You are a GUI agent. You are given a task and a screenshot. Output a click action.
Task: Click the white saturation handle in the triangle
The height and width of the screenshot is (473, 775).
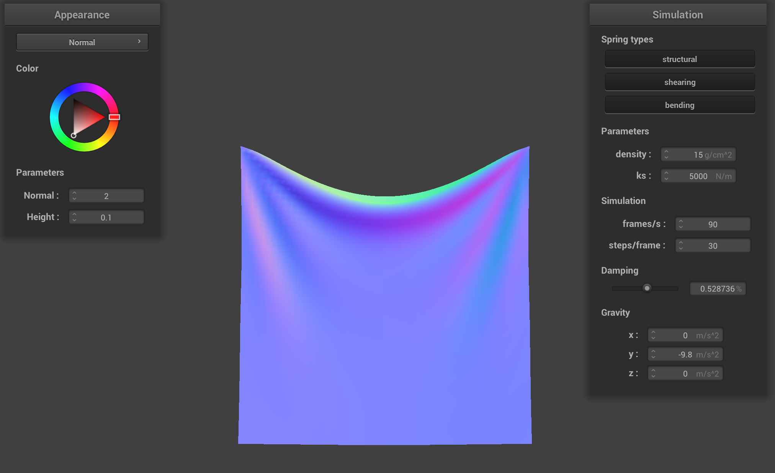click(x=74, y=135)
